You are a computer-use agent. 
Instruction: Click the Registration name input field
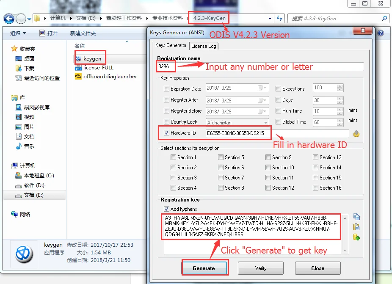(260, 66)
